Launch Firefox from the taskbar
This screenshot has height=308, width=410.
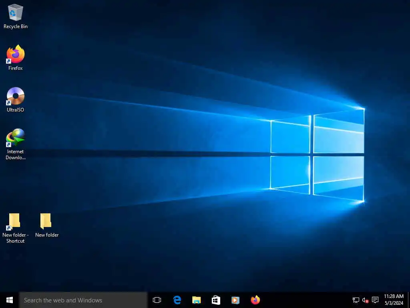tap(255, 300)
